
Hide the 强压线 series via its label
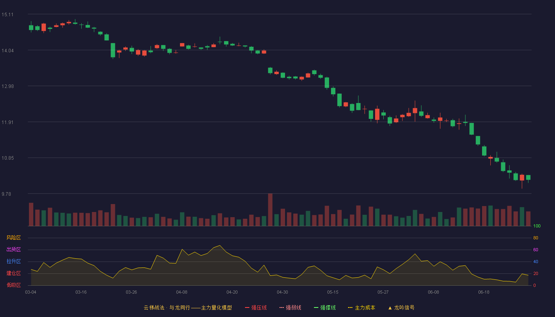[259, 307]
